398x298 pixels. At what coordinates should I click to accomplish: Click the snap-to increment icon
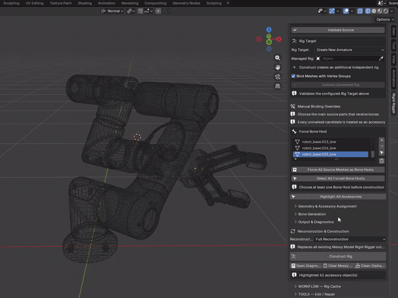click(x=146, y=11)
